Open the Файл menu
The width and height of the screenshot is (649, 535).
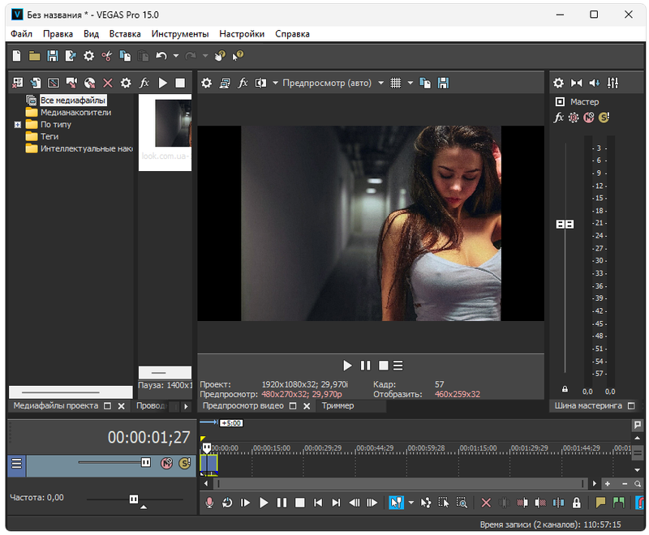21,34
